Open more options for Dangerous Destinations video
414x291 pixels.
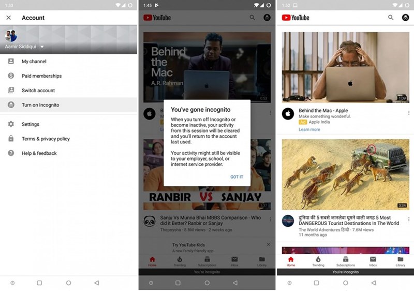point(409,219)
